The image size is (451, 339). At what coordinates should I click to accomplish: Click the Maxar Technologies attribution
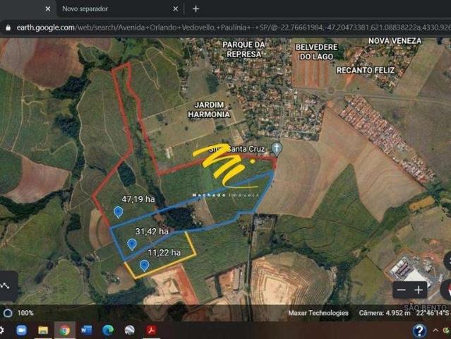point(318,313)
